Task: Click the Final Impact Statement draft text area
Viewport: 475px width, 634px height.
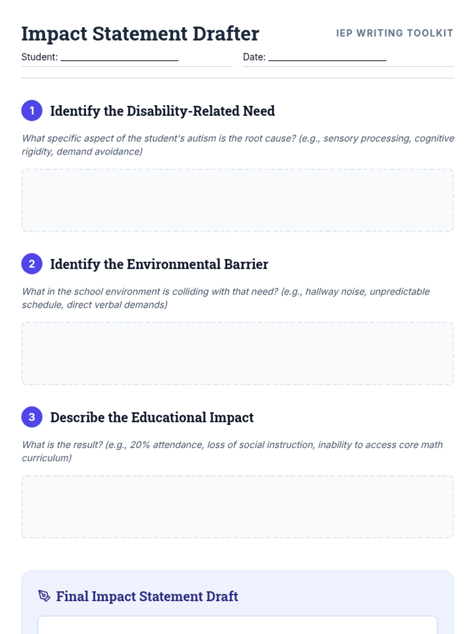Action: point(237,625)
